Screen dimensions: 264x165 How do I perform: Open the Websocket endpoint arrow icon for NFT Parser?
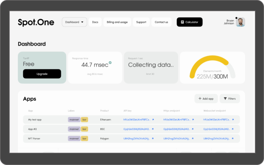pyautogui.click(x=233, y=139)
